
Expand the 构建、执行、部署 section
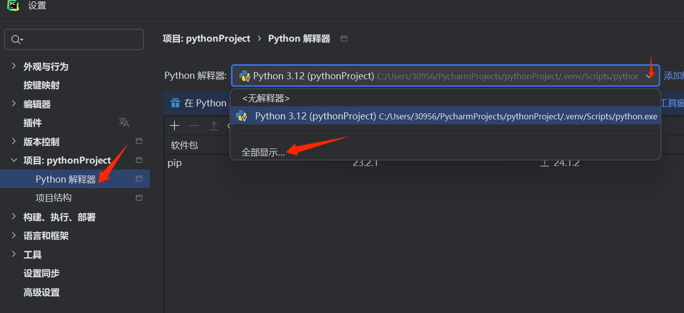14,217
